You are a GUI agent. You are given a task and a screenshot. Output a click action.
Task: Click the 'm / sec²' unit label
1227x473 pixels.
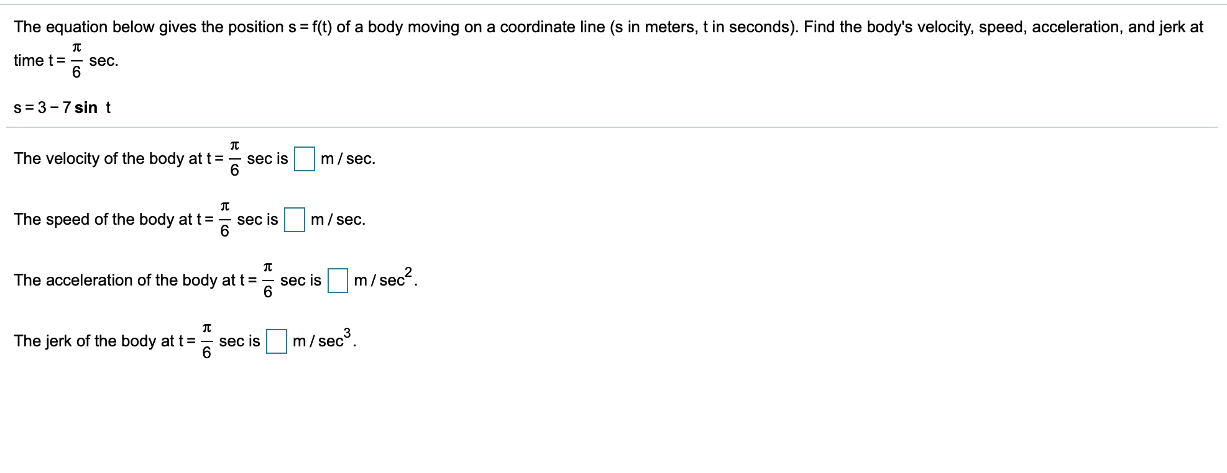click(384, 279)
